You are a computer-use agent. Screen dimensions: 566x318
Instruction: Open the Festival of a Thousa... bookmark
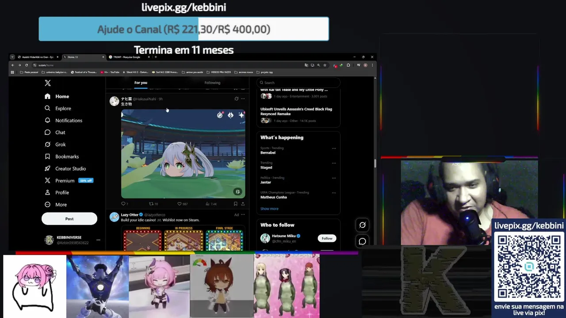pyautogui.click(x=84, y=72)
